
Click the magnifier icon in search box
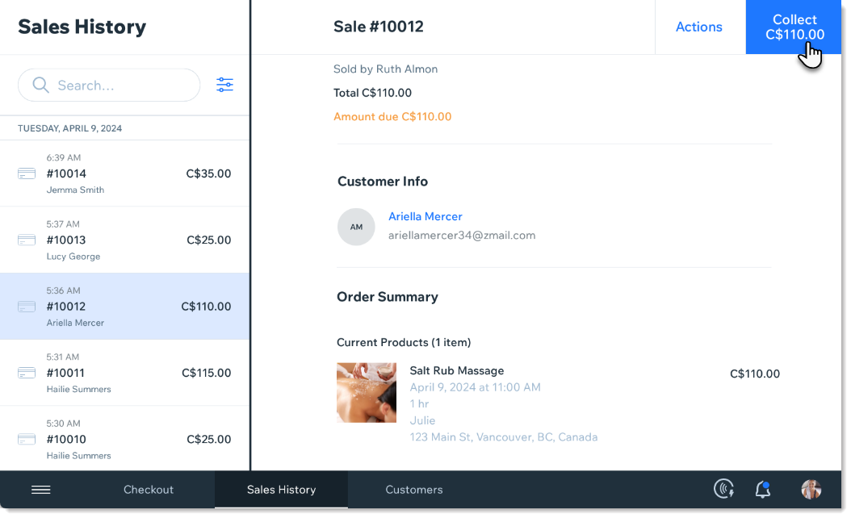(40, 85)
